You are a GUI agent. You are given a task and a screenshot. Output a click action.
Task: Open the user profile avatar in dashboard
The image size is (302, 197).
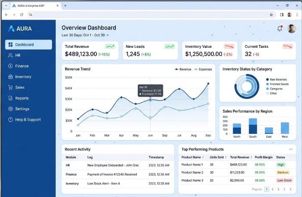(291, 29)
